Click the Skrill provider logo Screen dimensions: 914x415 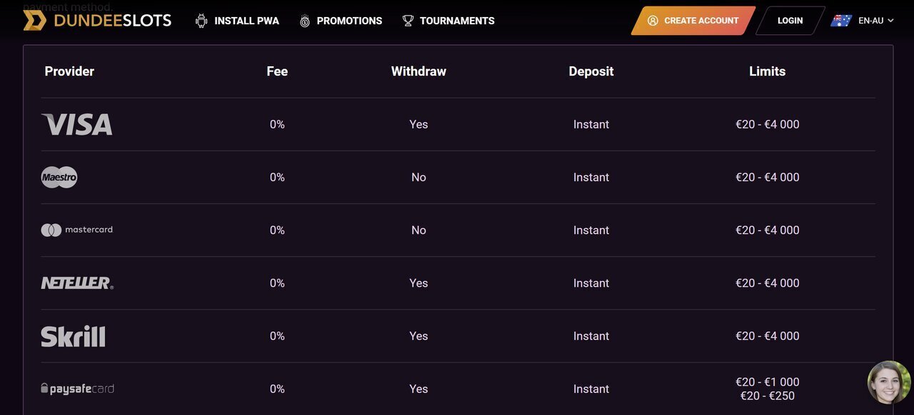(x=73, y=336)
